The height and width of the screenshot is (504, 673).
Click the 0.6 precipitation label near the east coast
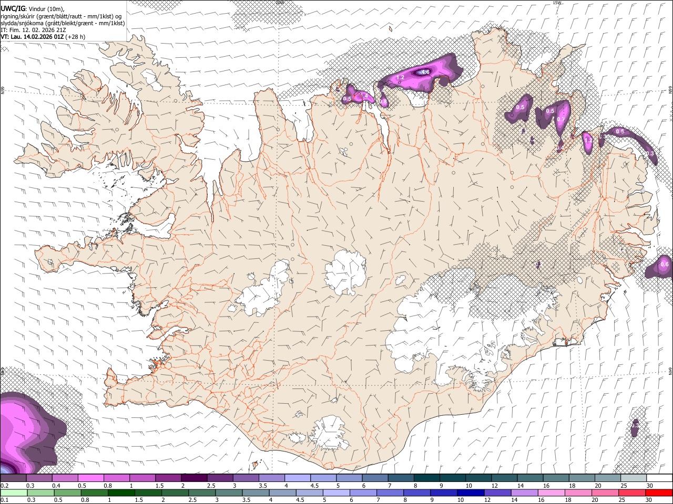[x=665, y=264]
